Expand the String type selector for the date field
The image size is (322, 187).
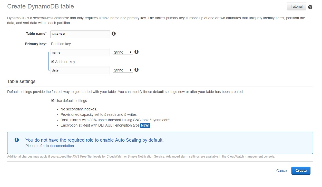click(123, 70)
